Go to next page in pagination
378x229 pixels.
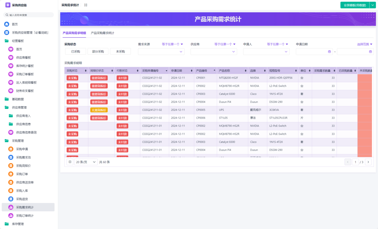tap(368, 162)
